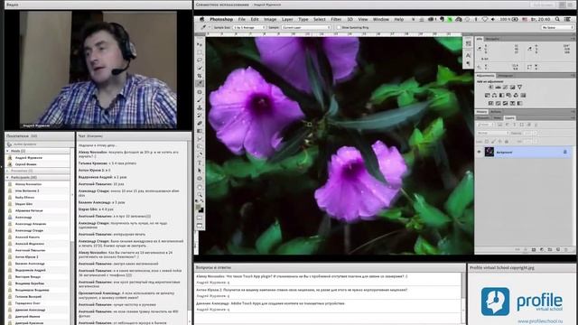The width and height of the screenshot is (578, 325).
Task: Click the Background layer thumbnail
Action: click(489, 152)
